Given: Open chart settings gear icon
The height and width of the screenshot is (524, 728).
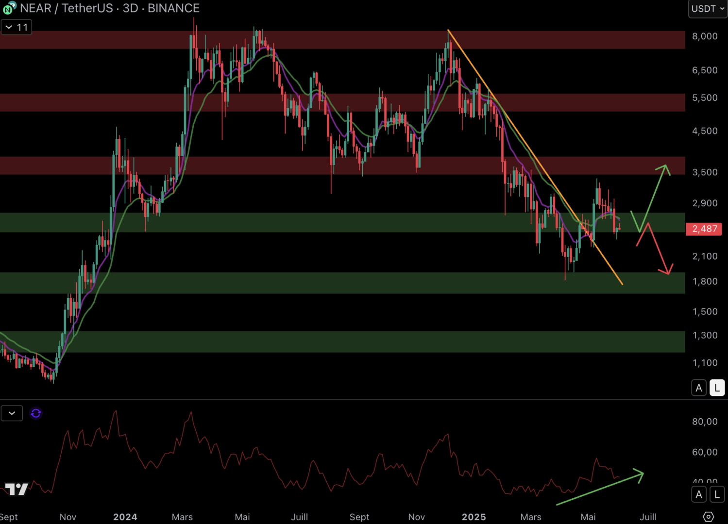Looking at the screenshot, I should point(709,517).
